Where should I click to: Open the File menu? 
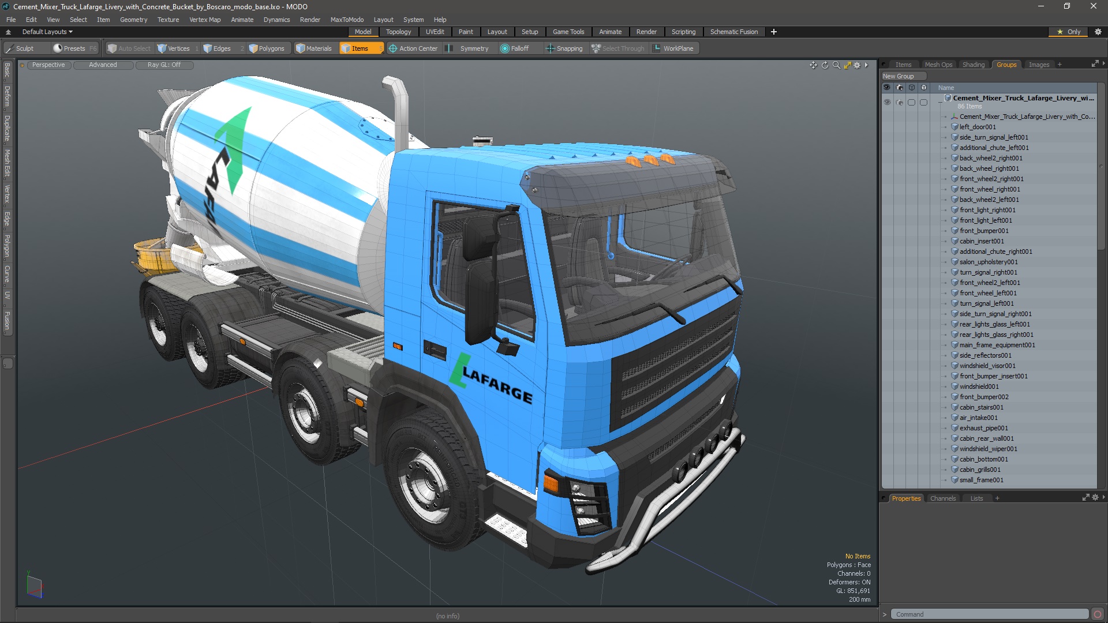(x=11, y=20)
